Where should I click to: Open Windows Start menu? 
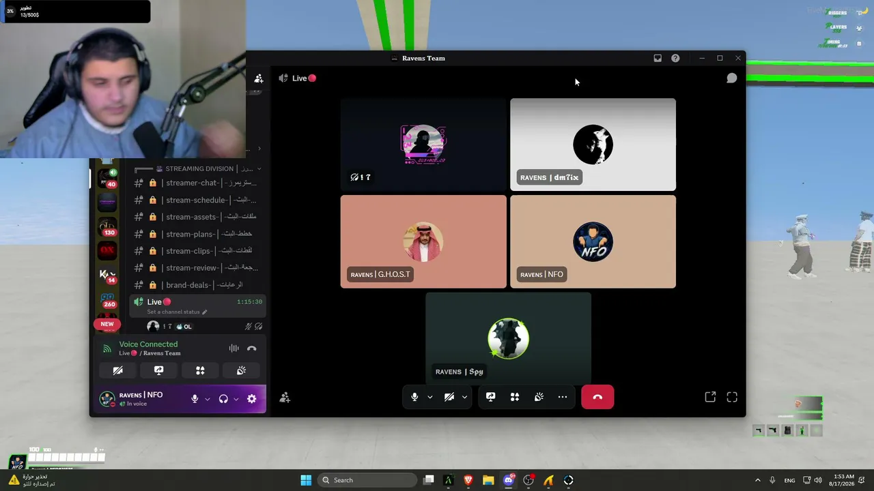(306, 480)
